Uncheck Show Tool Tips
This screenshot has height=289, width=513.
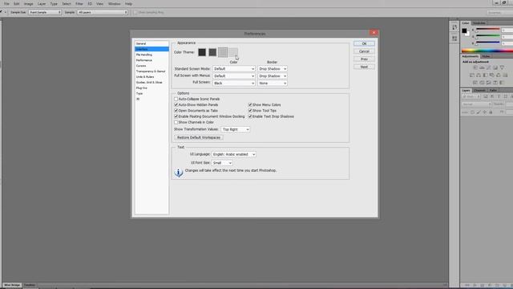tap(250, 111)
